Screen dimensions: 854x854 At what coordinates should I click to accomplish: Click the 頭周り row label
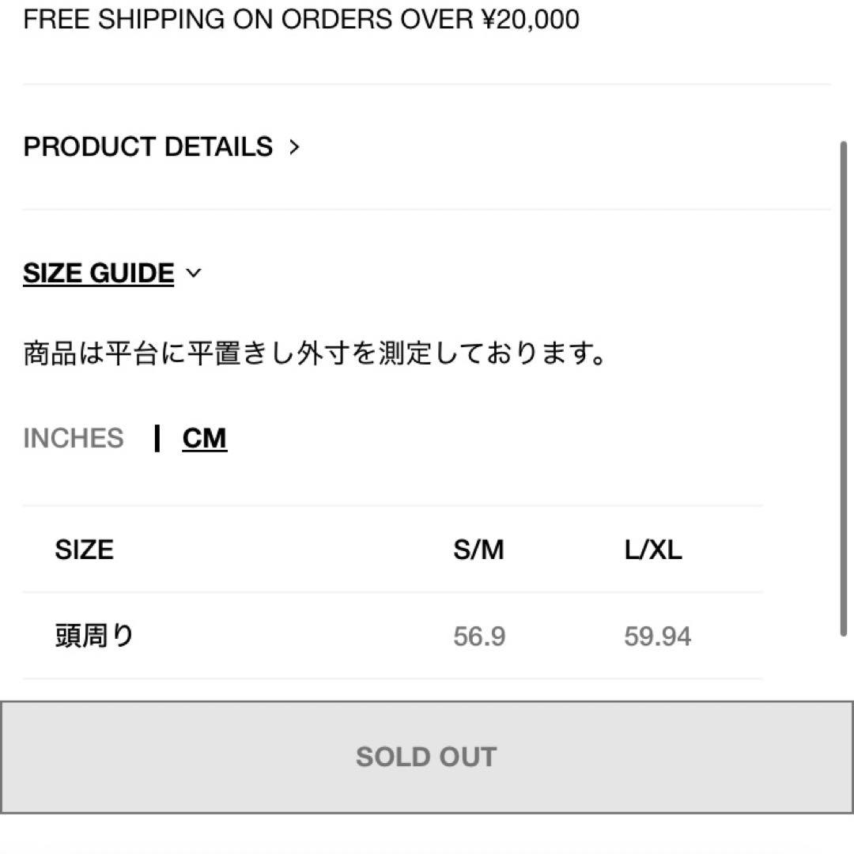click(x=94, y=636)
